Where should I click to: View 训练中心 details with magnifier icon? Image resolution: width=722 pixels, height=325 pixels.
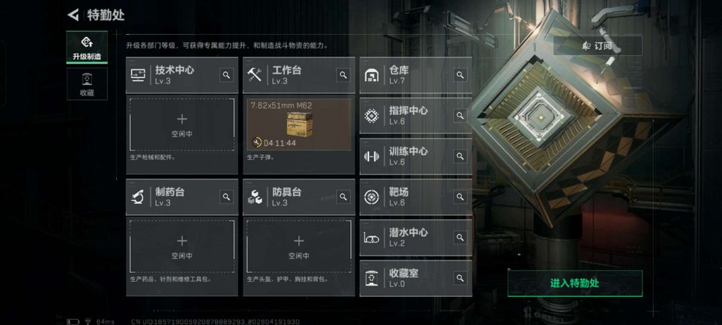click(x=460, y=156)
